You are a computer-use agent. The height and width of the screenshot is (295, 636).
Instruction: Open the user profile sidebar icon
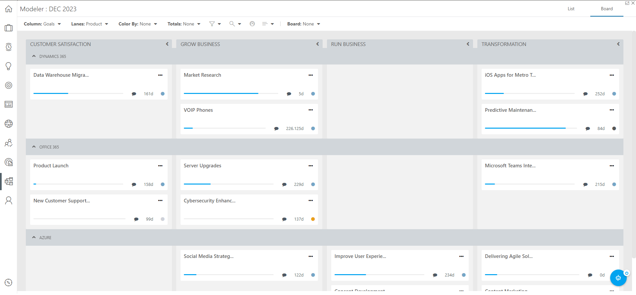coord(9,200)
